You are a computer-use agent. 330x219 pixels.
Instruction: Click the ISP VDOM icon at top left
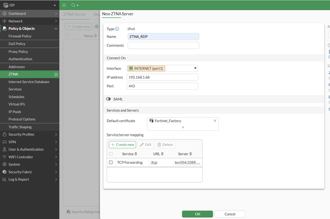[x=6, y=5]
